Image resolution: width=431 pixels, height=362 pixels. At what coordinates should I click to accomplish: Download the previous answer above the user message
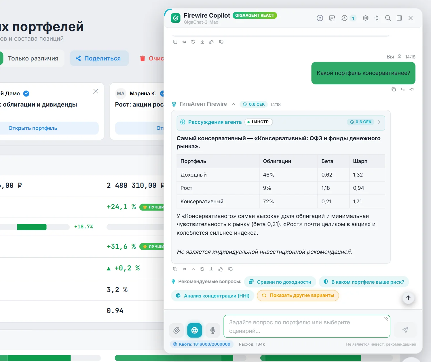point(202,42)
